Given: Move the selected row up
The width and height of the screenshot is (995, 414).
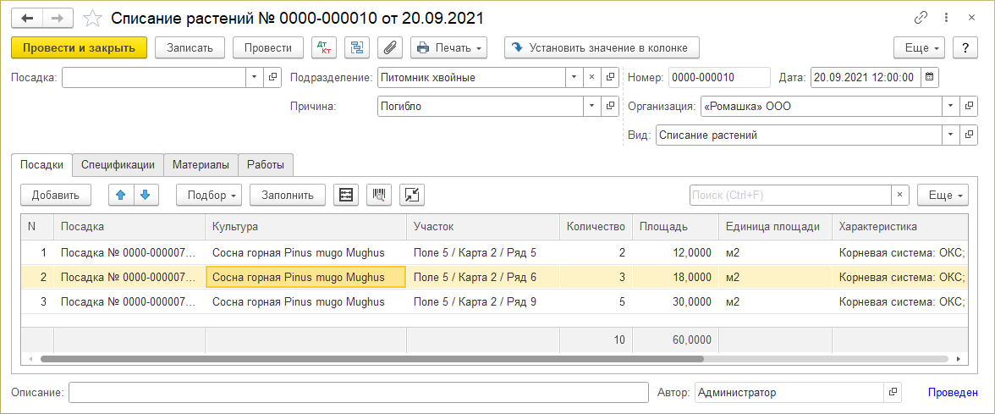Looking at the screenshot, I should point(121,195).
